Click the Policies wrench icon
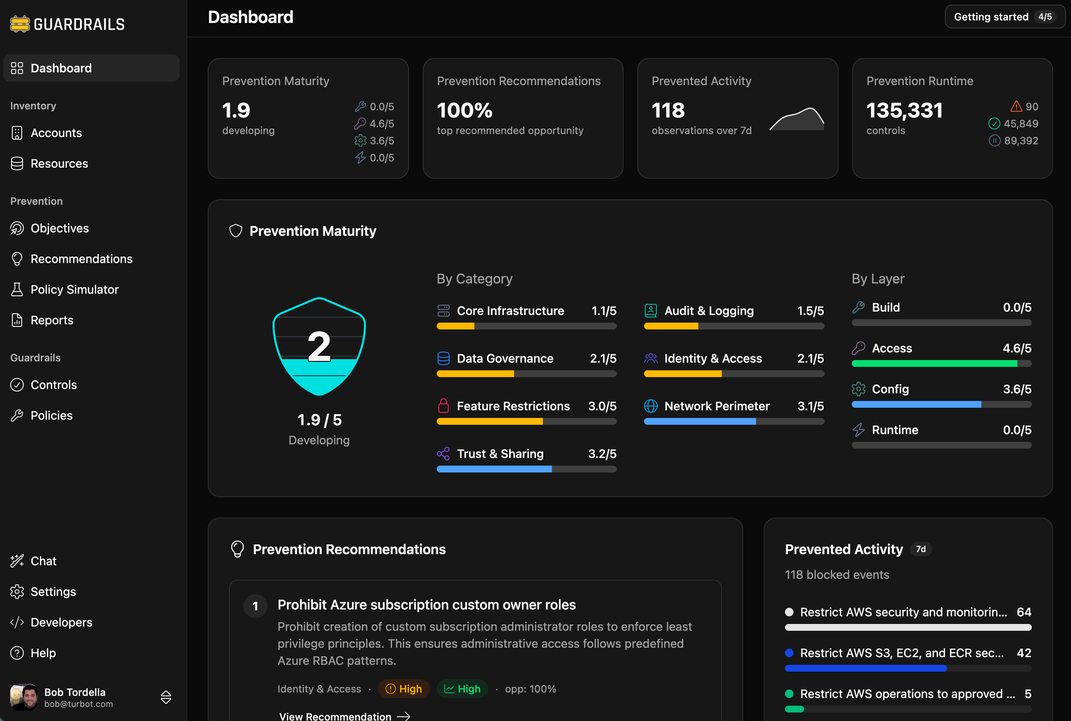This screenshot has height=721, width=1071. [x=17, y=415]
